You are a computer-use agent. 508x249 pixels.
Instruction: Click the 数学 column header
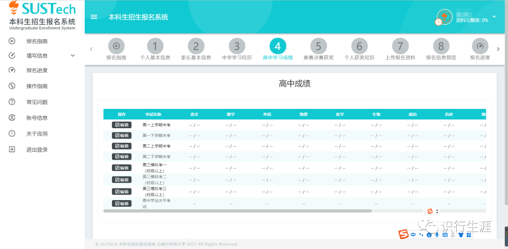click(x=231, y=114)
